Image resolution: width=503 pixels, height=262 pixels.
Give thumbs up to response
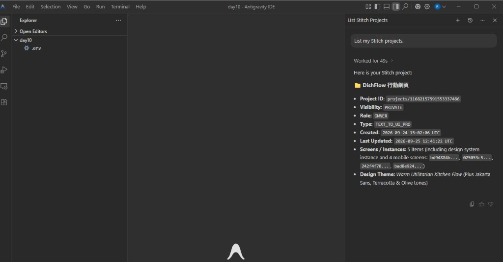[481, 204]
